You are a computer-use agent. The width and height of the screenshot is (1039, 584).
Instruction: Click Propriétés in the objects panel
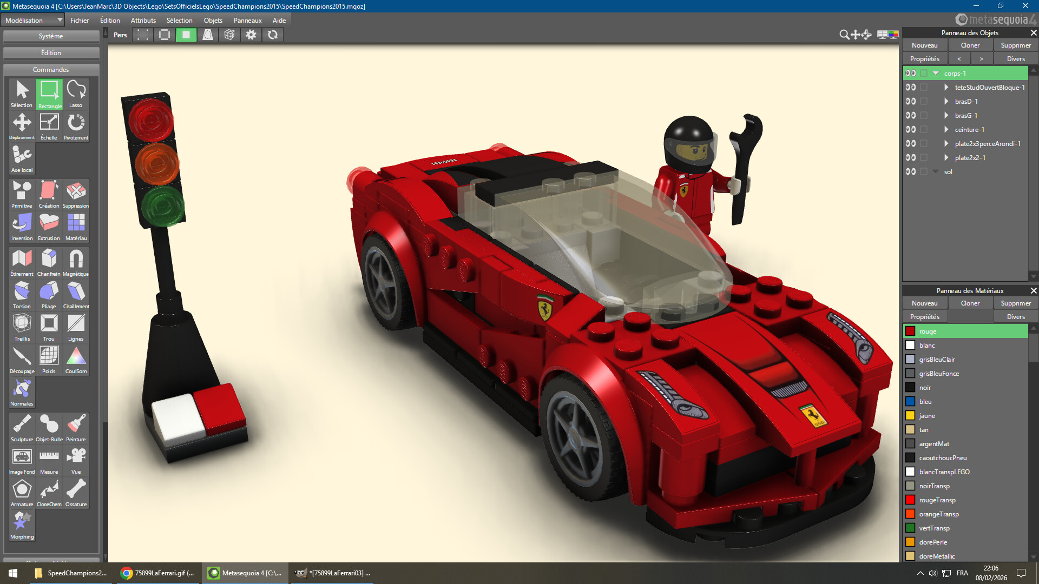[924, 59]
